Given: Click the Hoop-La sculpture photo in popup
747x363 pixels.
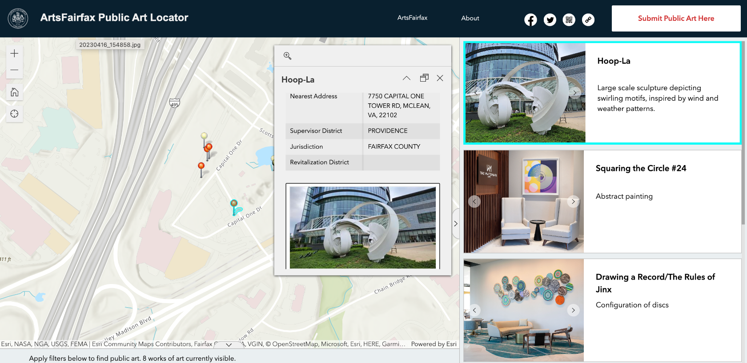Looking at the screenshot, I should [362, 227].
